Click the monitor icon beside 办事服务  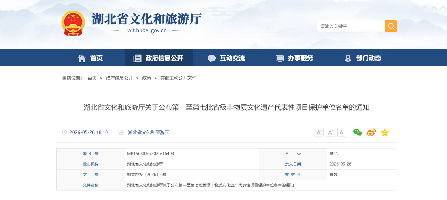click(280, 59)
